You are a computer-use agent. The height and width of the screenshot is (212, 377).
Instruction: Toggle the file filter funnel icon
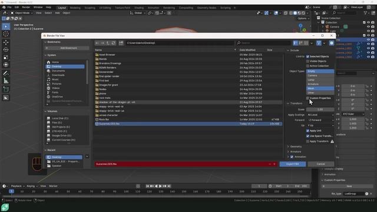[x=319, y=43]
